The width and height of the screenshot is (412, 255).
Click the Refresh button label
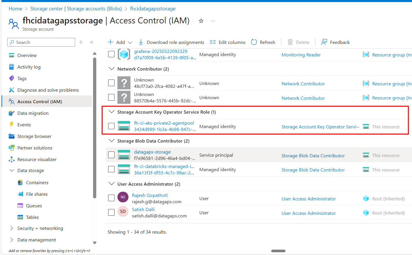click(x=267, y=42)
